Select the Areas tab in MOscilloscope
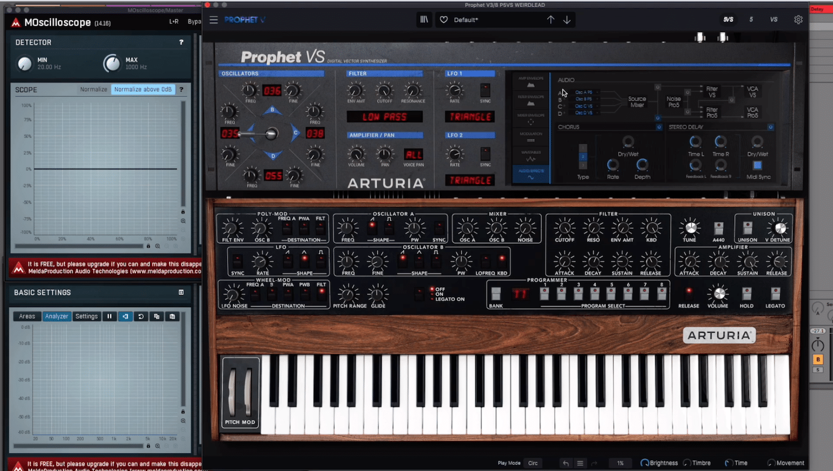Image resolution: width=833 pixels, height=471 pixels. pyautogui.click(x=27, y=316)
